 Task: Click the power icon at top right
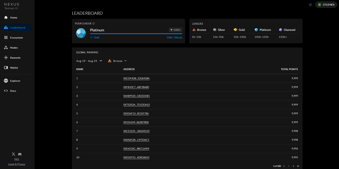pyautogui.click(x=310, y=5)
